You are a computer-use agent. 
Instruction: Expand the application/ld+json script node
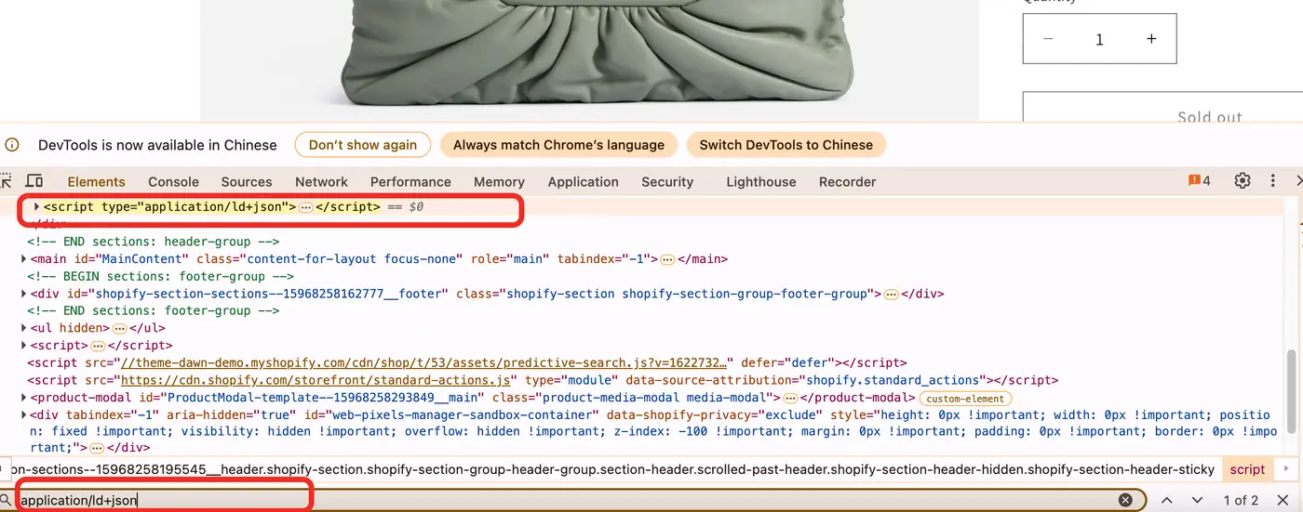pyautogui.click(x=37, y=206)
